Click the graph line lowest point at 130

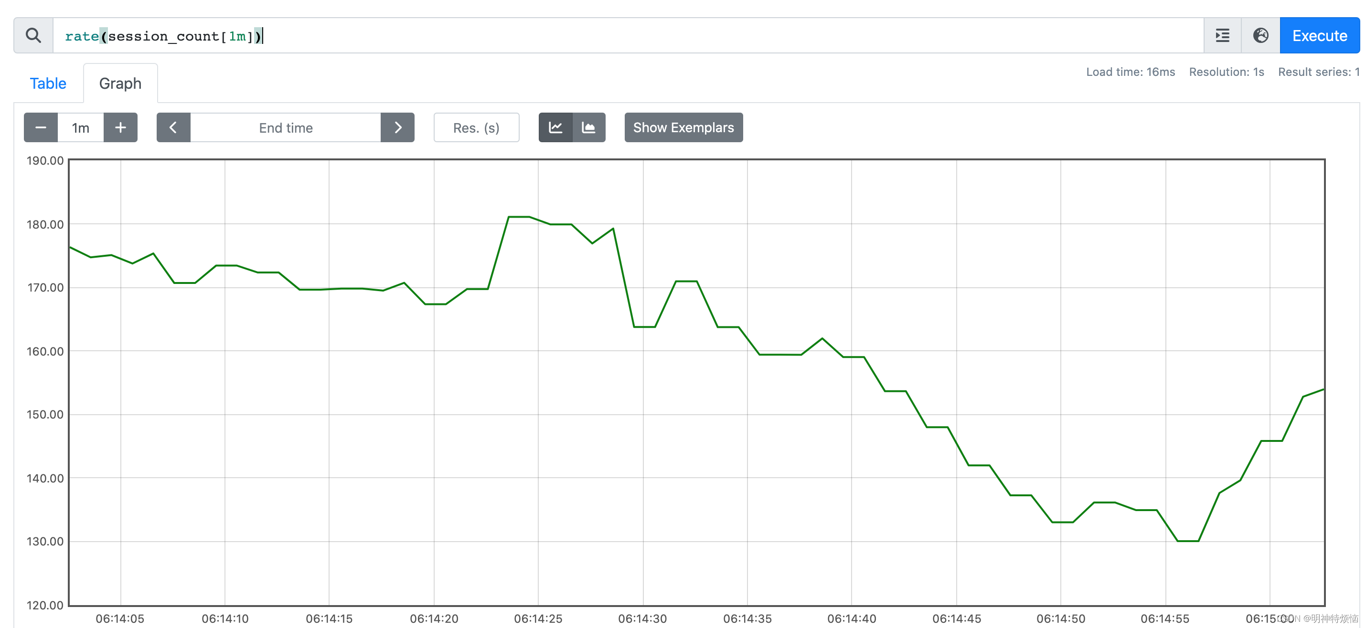tap(1188, 541)
